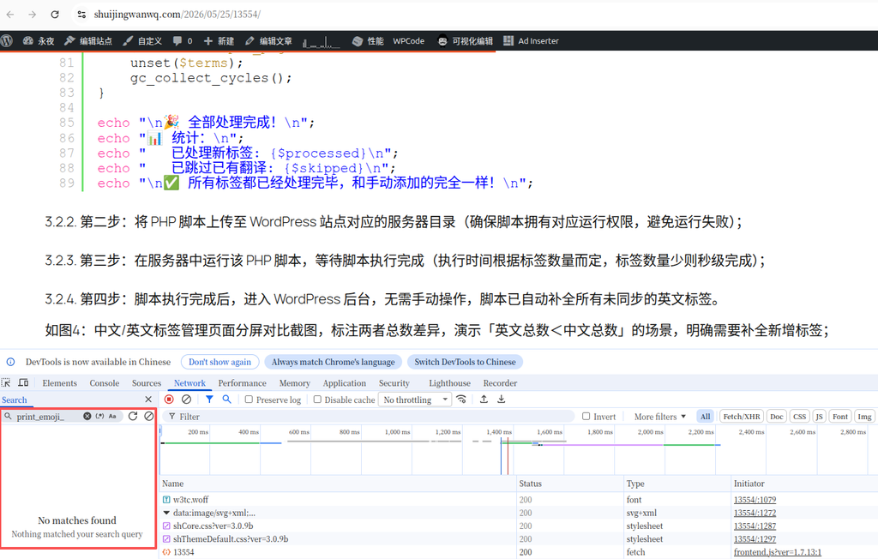Select Fetch/XHR request type filter
This screenshot has width=878, height=559.
pyautogui.click(x=742, y=417)
